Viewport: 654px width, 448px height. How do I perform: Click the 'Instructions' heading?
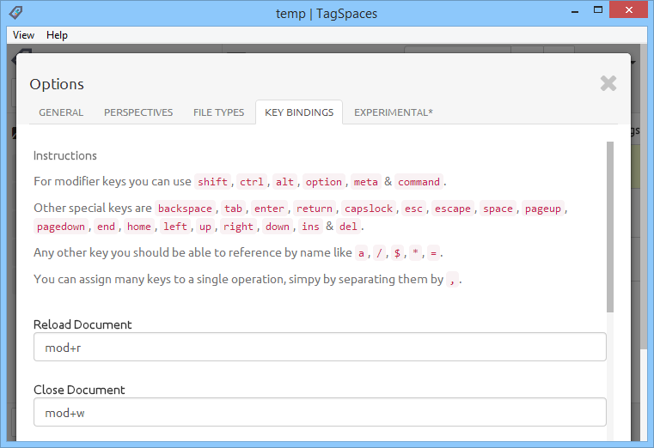65,155
